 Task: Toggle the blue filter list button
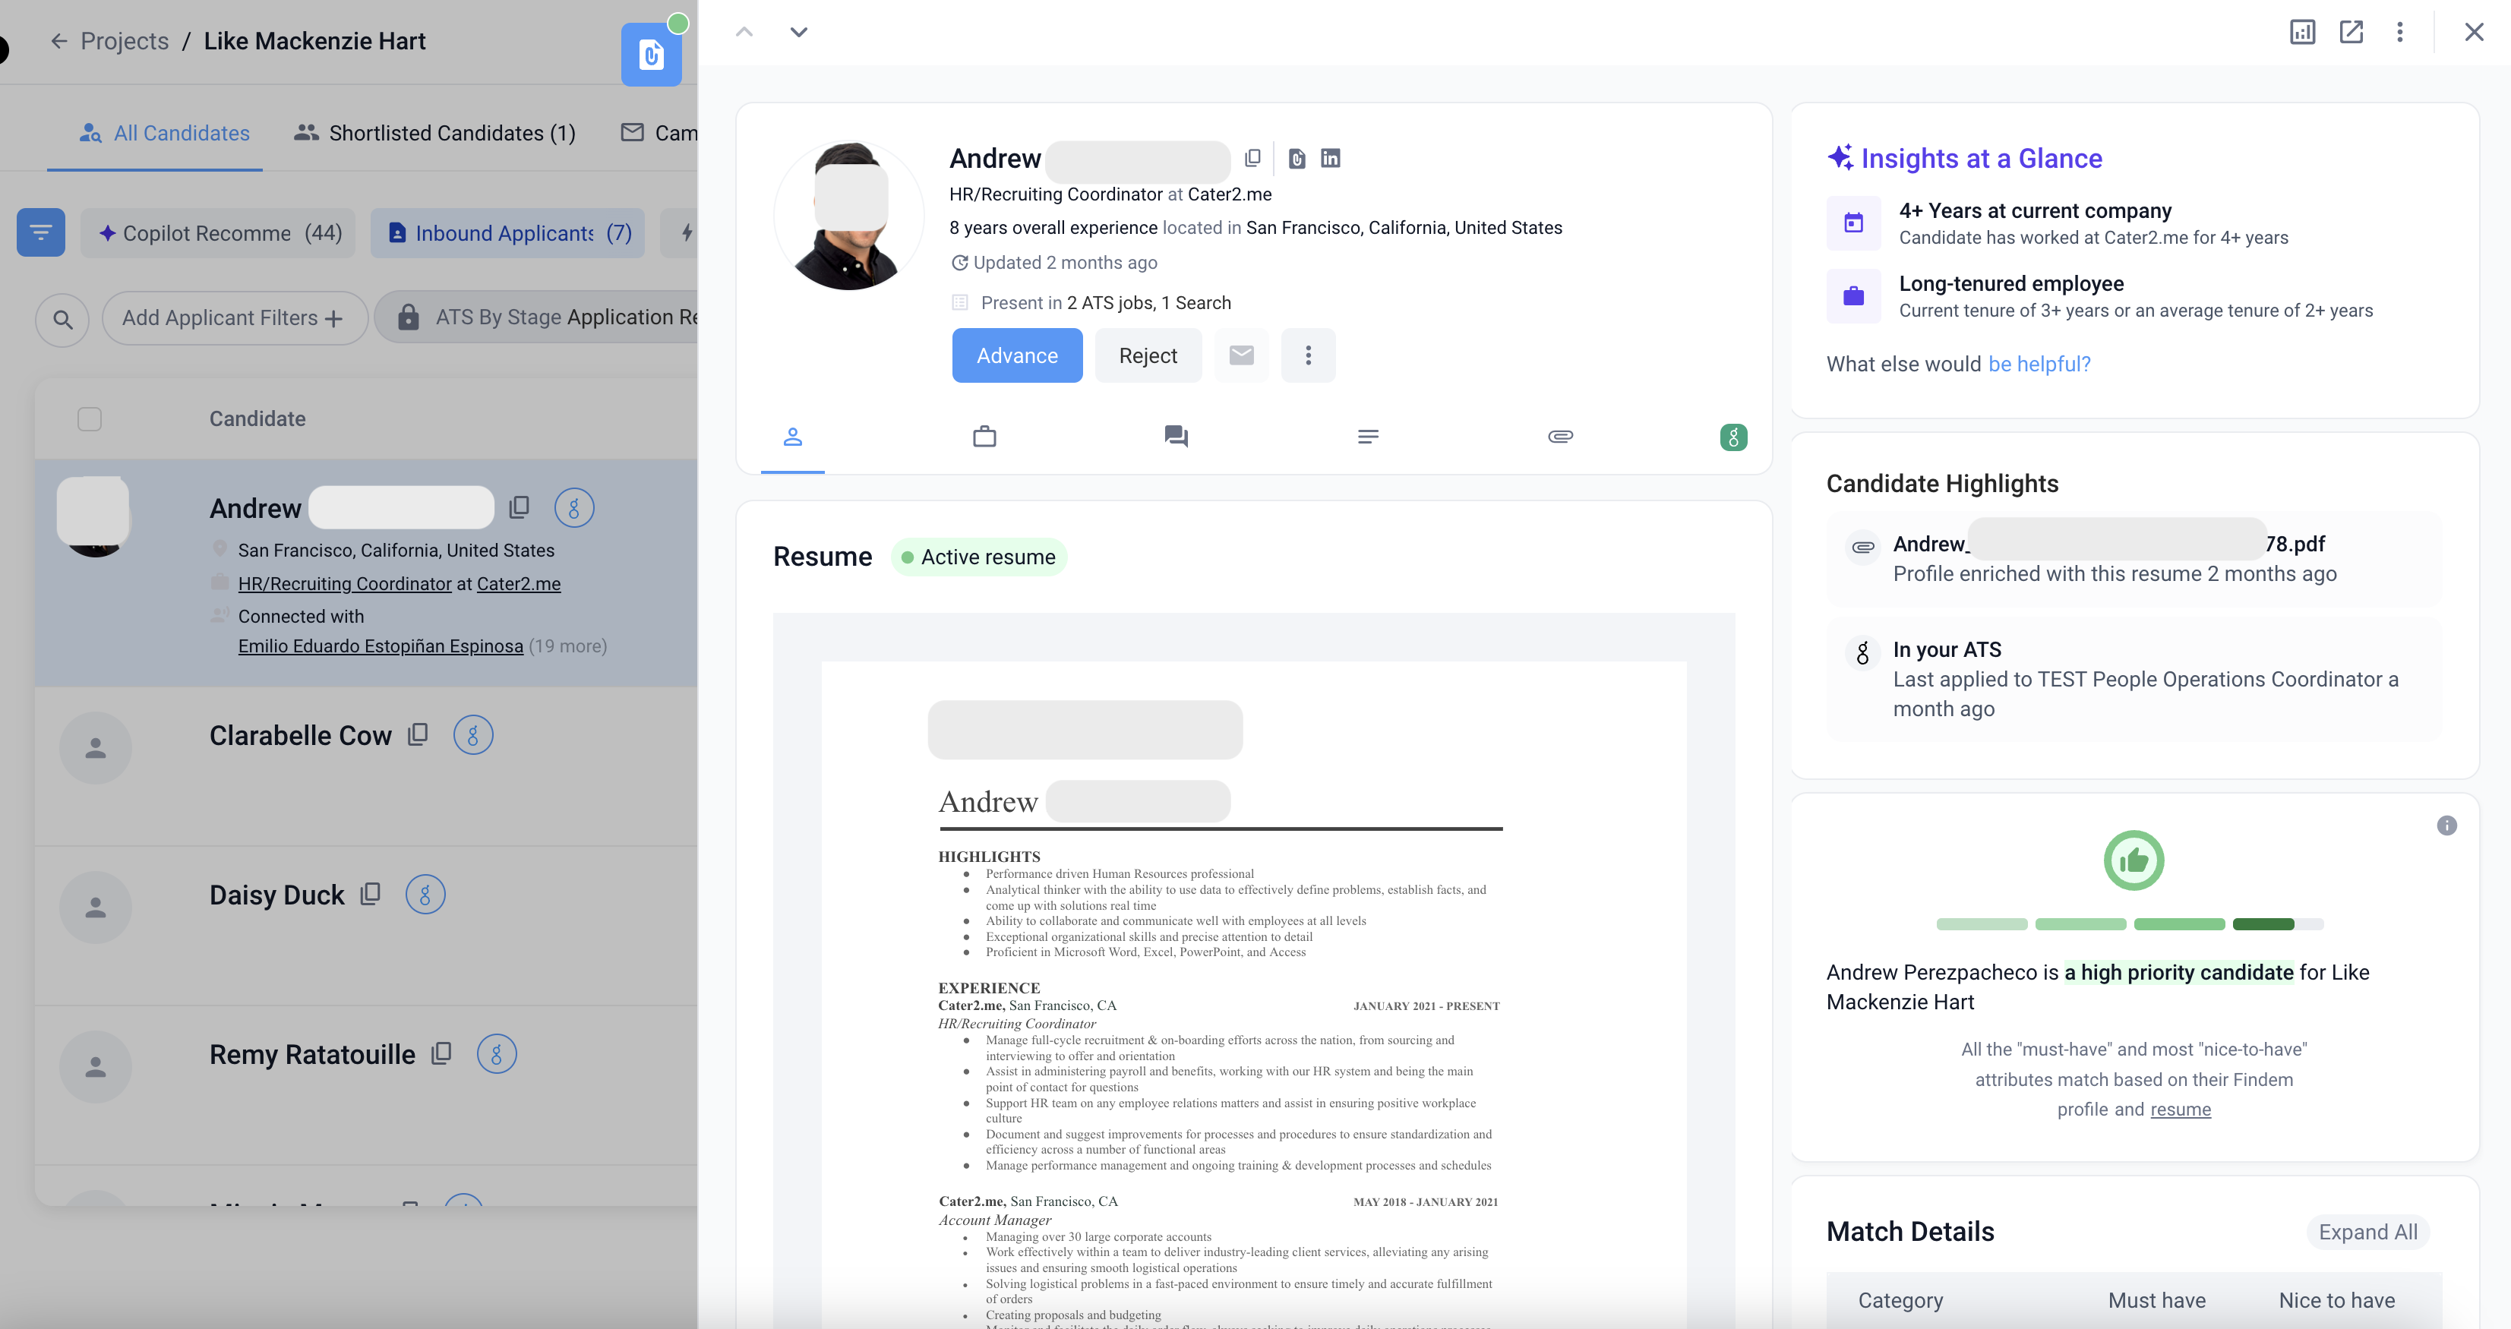(41, 233)
